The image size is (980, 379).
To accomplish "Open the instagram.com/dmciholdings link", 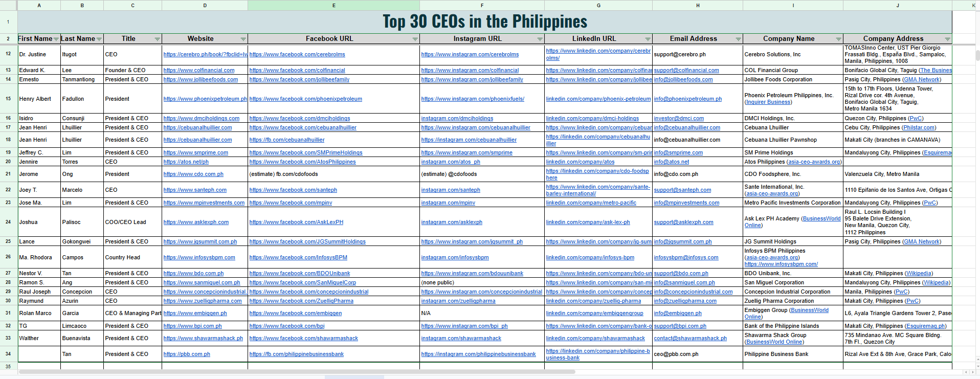I will coord(457,118).
